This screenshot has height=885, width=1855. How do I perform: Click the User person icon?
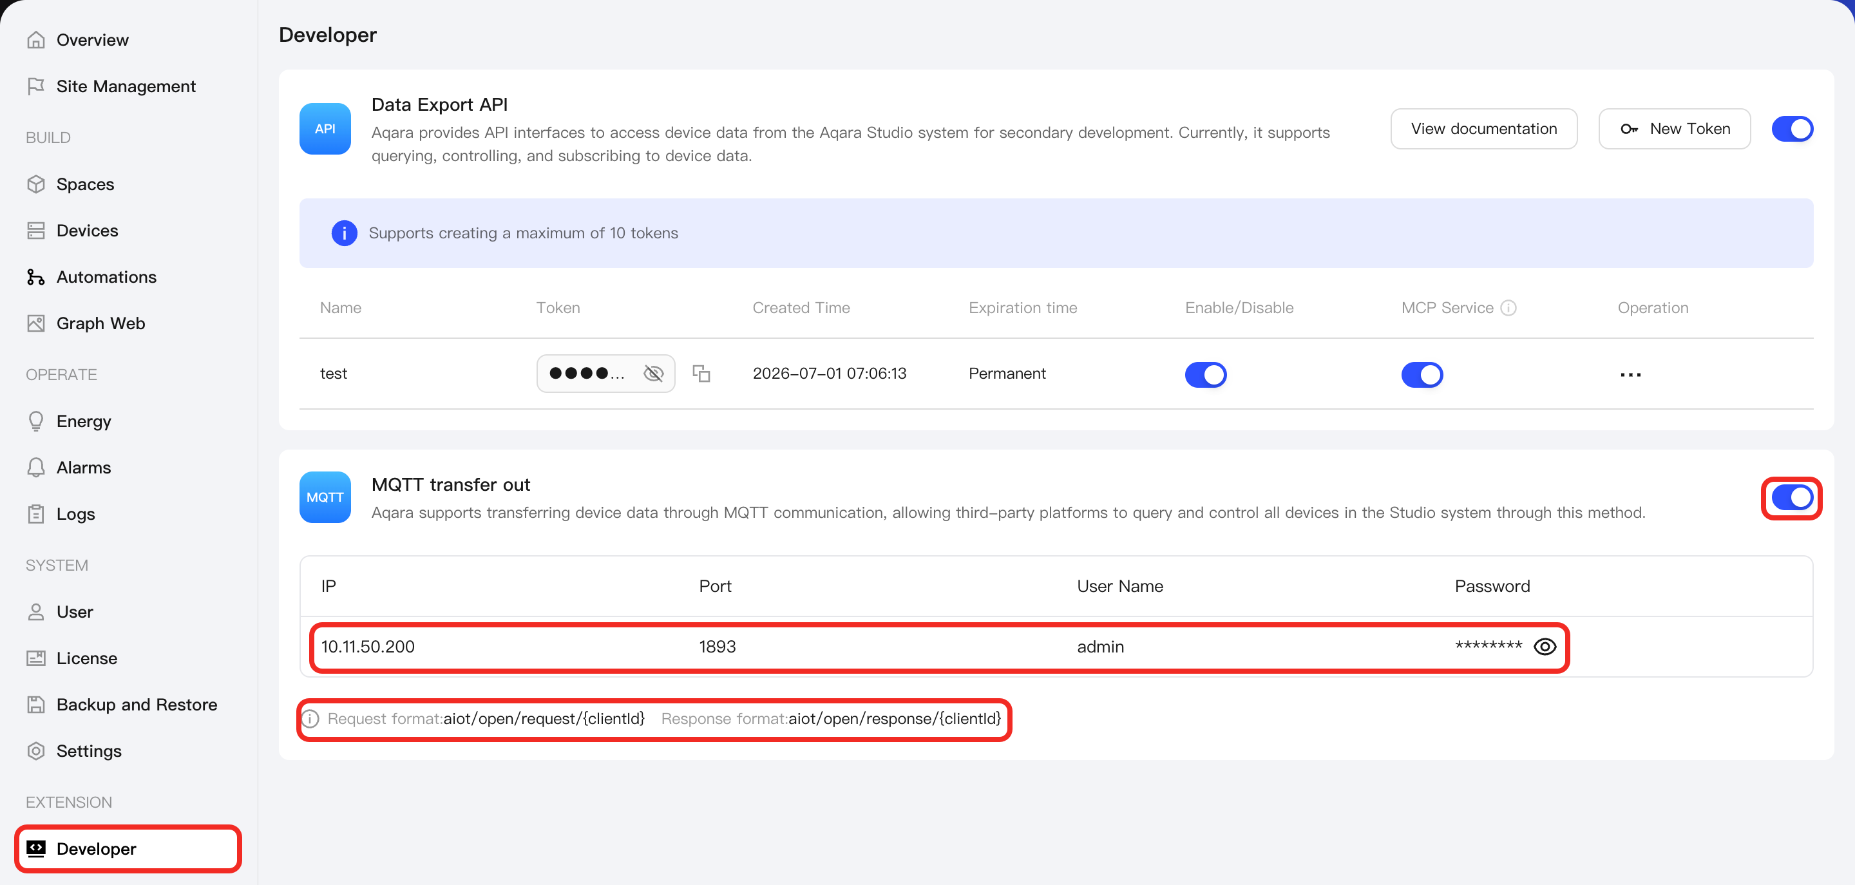pos(36,611)
